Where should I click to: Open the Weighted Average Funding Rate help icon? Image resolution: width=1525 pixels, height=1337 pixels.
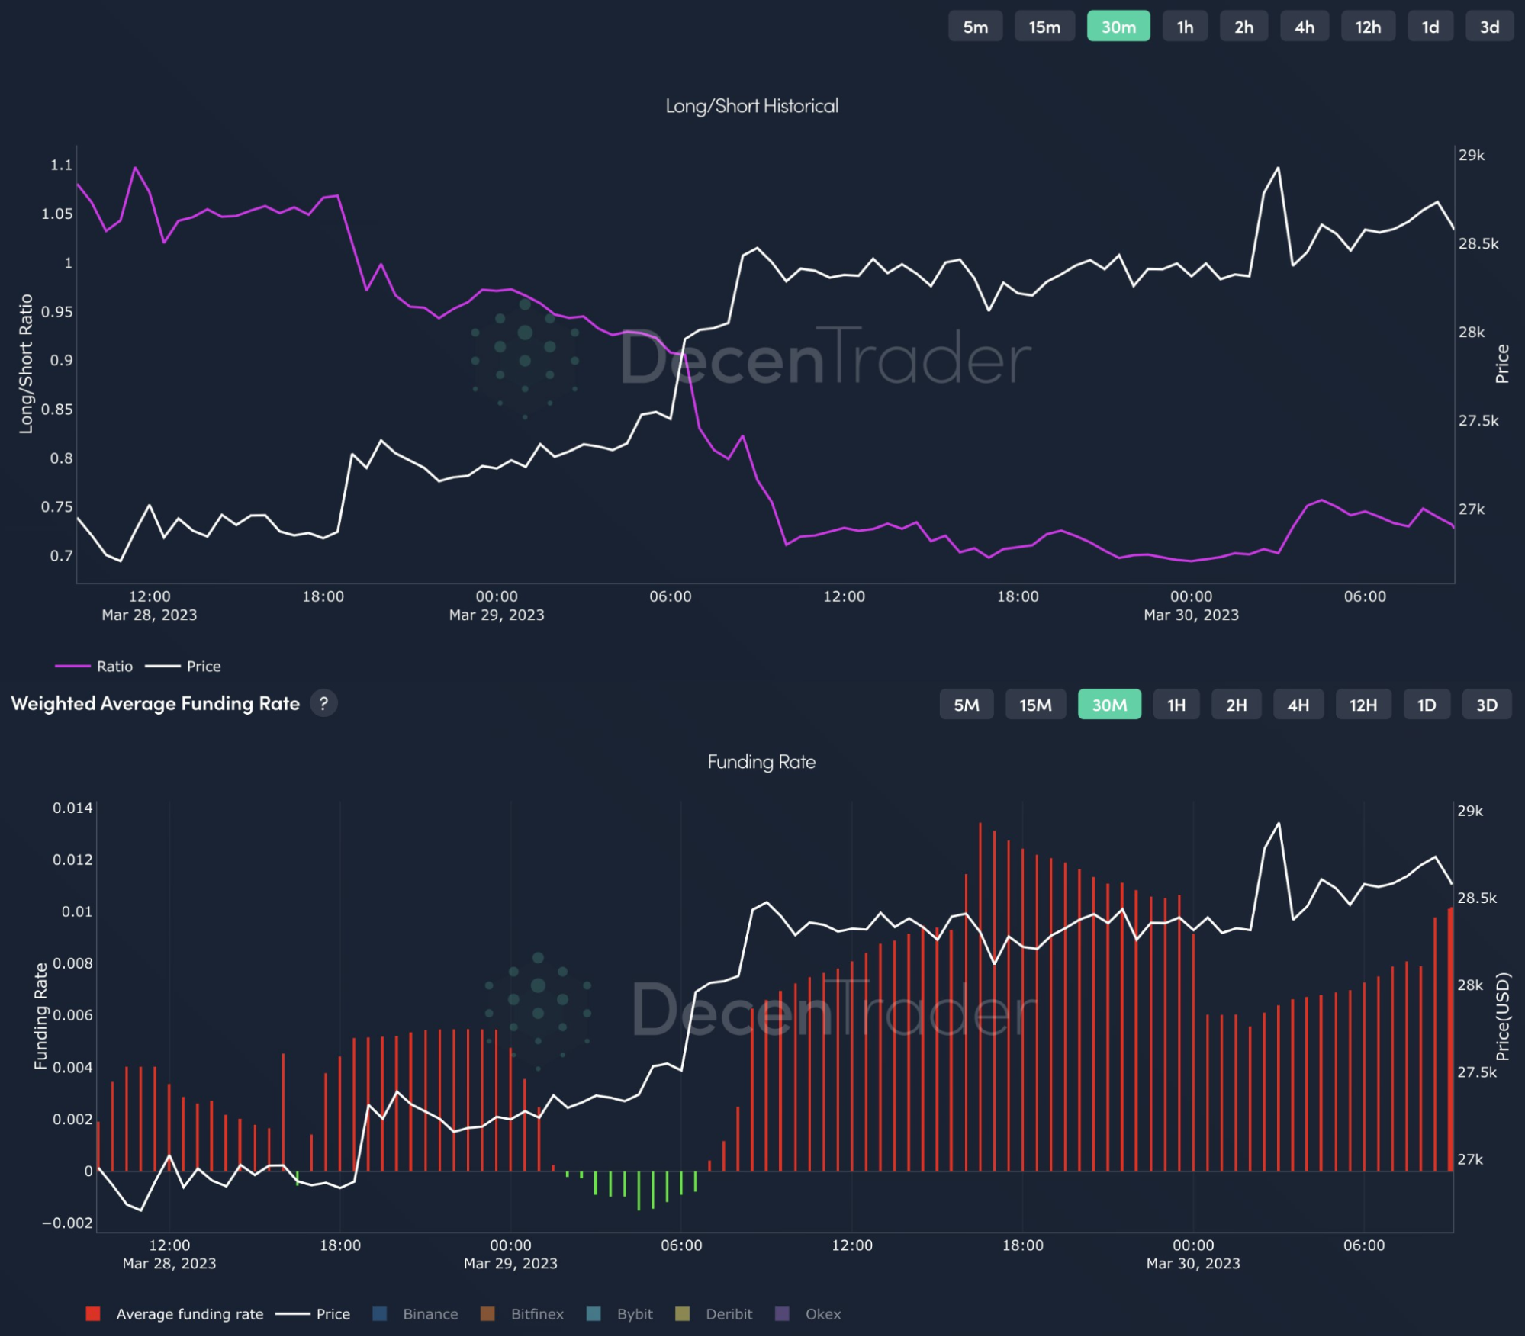pyautogui.click(x=323, y=703)
